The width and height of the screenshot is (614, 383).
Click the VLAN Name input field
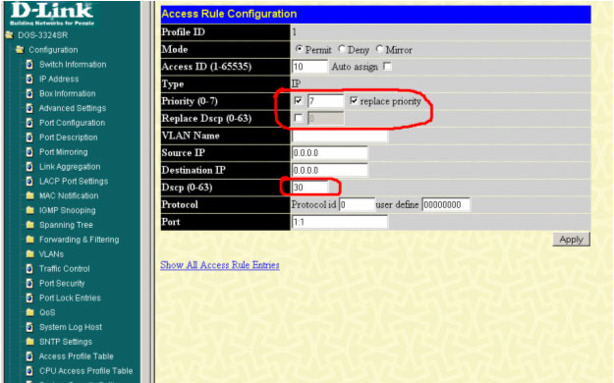340,136
